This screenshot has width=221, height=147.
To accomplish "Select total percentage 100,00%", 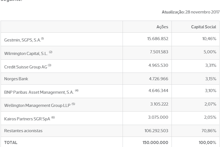I will click(208, 143).
